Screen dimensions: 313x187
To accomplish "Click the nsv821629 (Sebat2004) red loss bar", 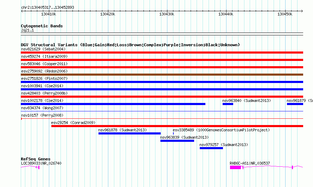I will 162,53.
